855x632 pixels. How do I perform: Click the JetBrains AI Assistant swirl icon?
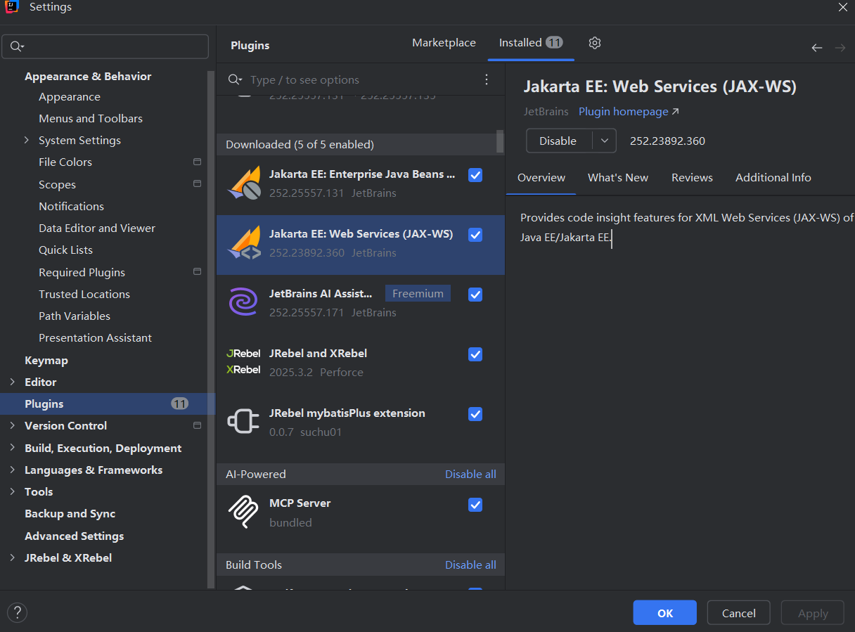click(x=244, y=302)
